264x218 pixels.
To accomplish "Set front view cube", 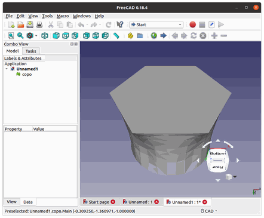I will (x=56, y=36).
